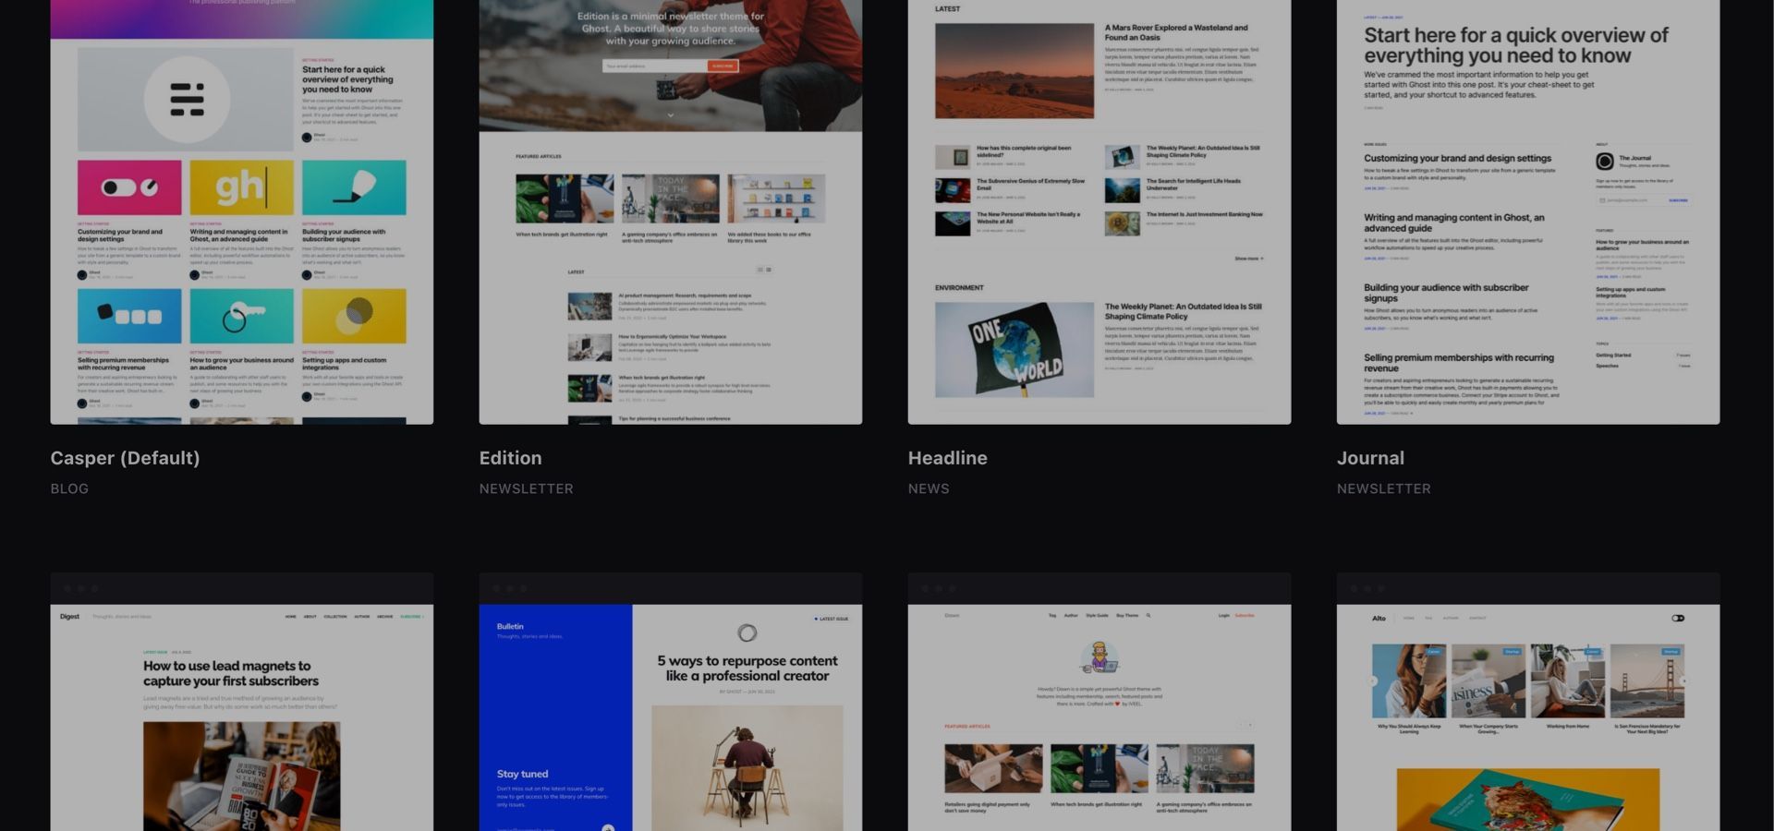Click the Mars rover image in Headline preview
The height and width of the screenshot is (831, 1774).
point(1014,71)
